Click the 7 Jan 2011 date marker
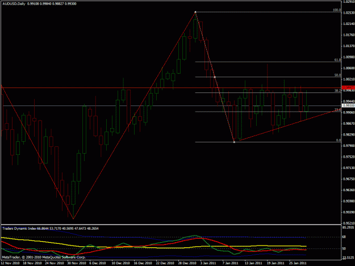The image size is (355, 266). (x=230, y=263)
